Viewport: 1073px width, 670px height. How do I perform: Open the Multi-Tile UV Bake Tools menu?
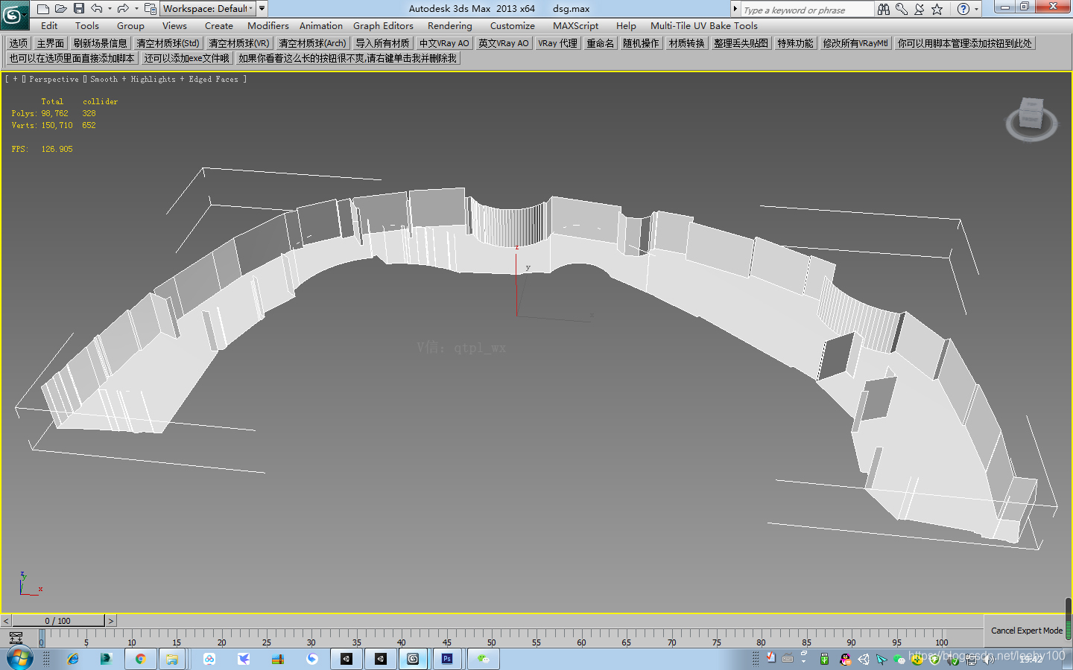click(704, 26)
